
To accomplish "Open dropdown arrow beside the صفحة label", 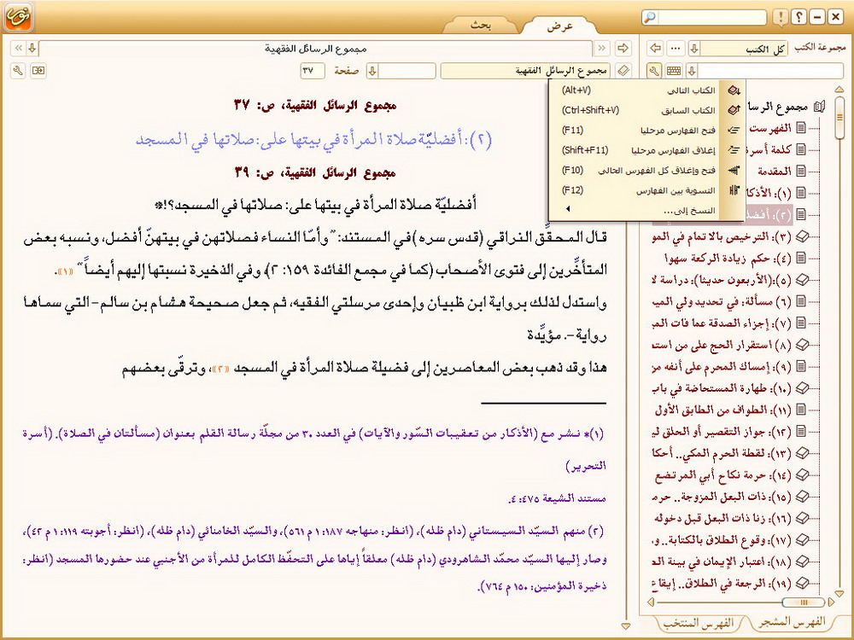I will (372, 70).
